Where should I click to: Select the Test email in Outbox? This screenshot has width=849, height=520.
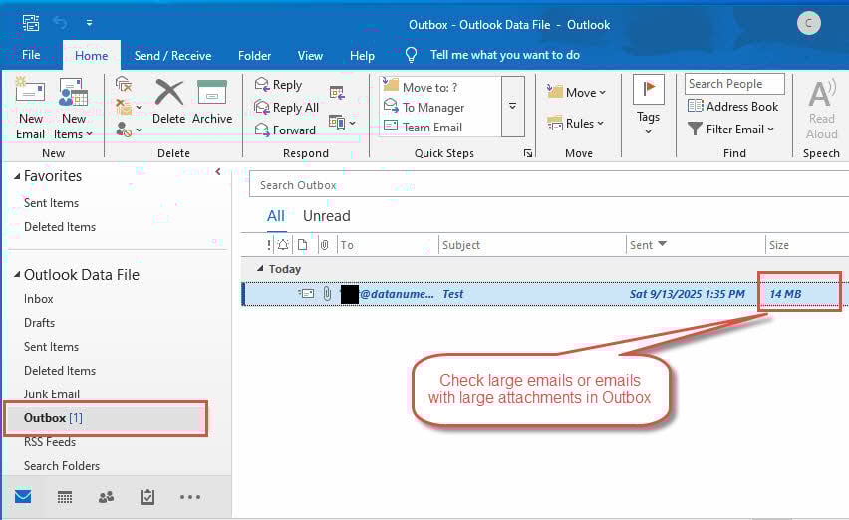545,294
